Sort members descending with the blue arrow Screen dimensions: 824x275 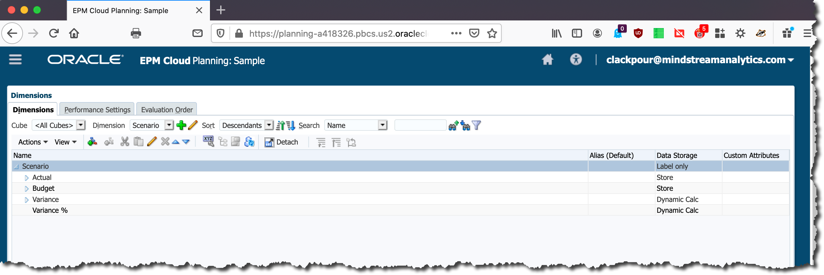click(291, 125)
